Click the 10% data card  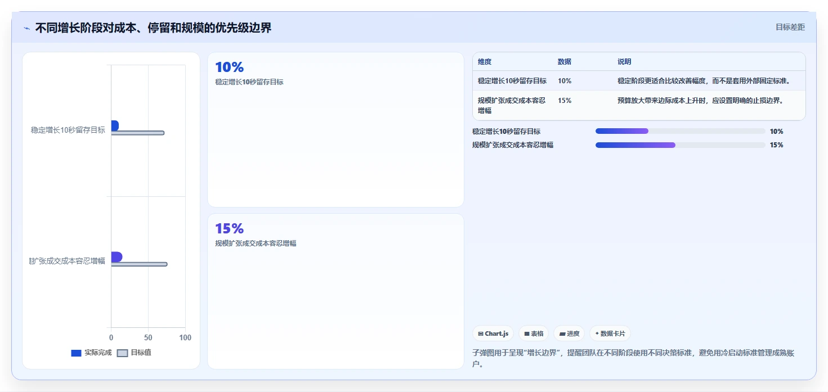[x=335, y=129]
